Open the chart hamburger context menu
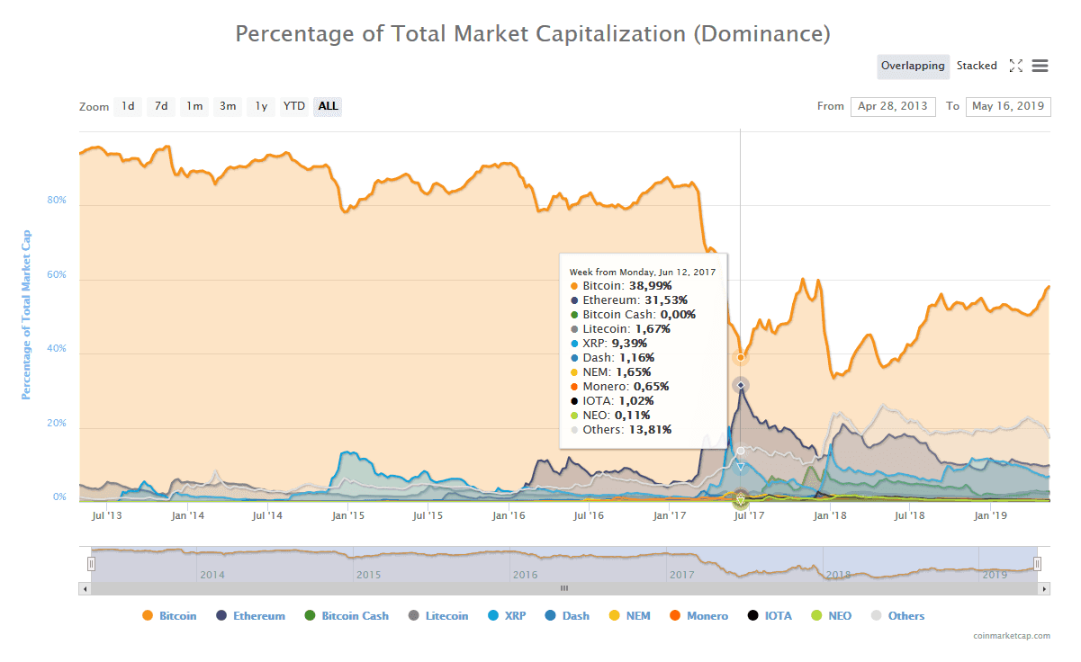Viewport: 1081px width, 662px height. point(1040,66)
